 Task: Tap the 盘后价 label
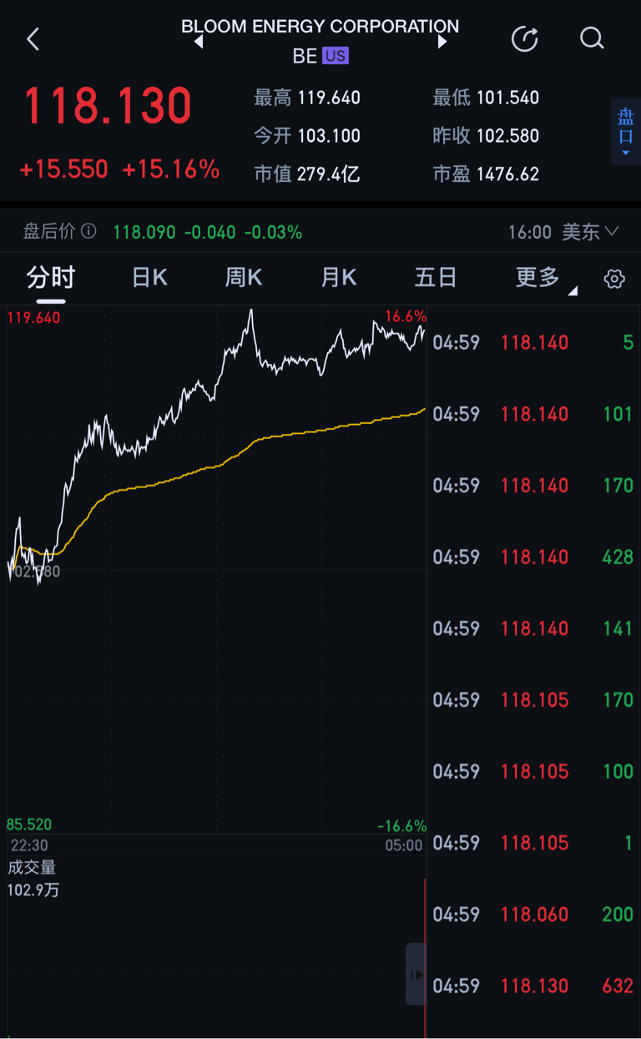pos(50,231)
